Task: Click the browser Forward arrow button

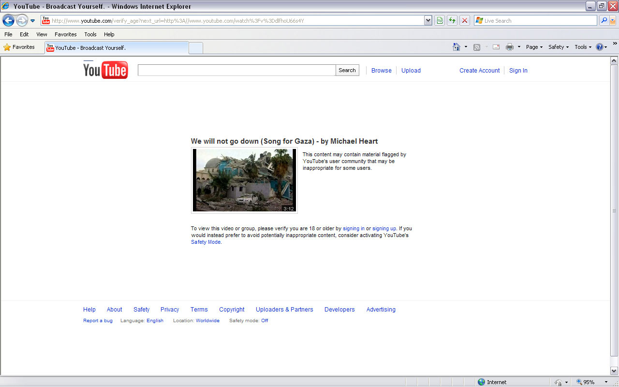Action: [22, 20]
